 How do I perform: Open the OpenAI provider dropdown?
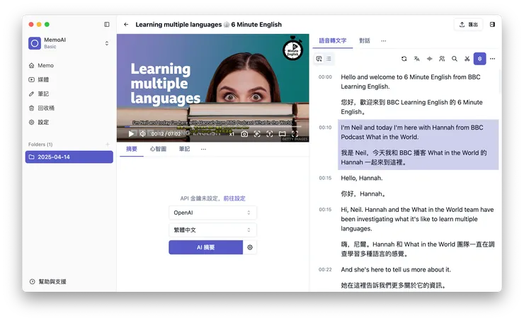tap(212, 213)
